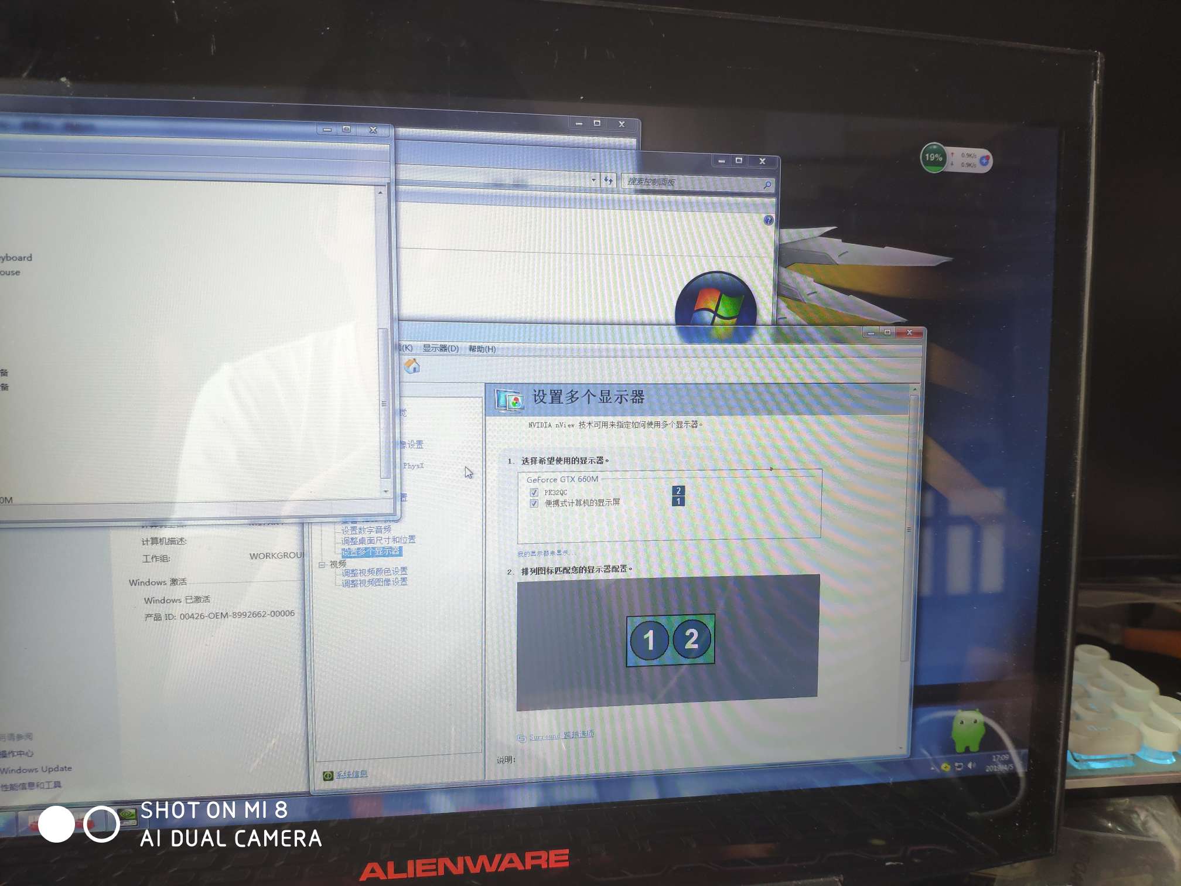The width and height of the screenshot is (1181, 886).
Task: Click help question icon in Control Panel window
Action: click(768, 220)
